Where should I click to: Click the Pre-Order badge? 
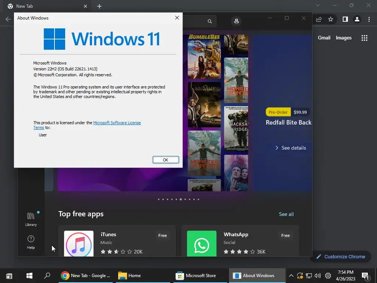click(278, 112)
